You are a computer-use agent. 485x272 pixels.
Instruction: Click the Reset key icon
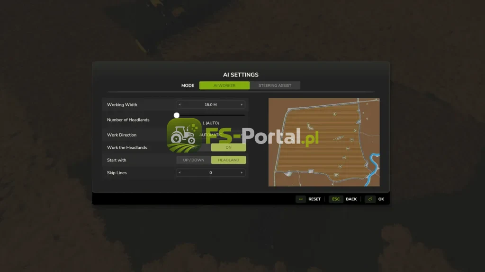pos(301,199)
